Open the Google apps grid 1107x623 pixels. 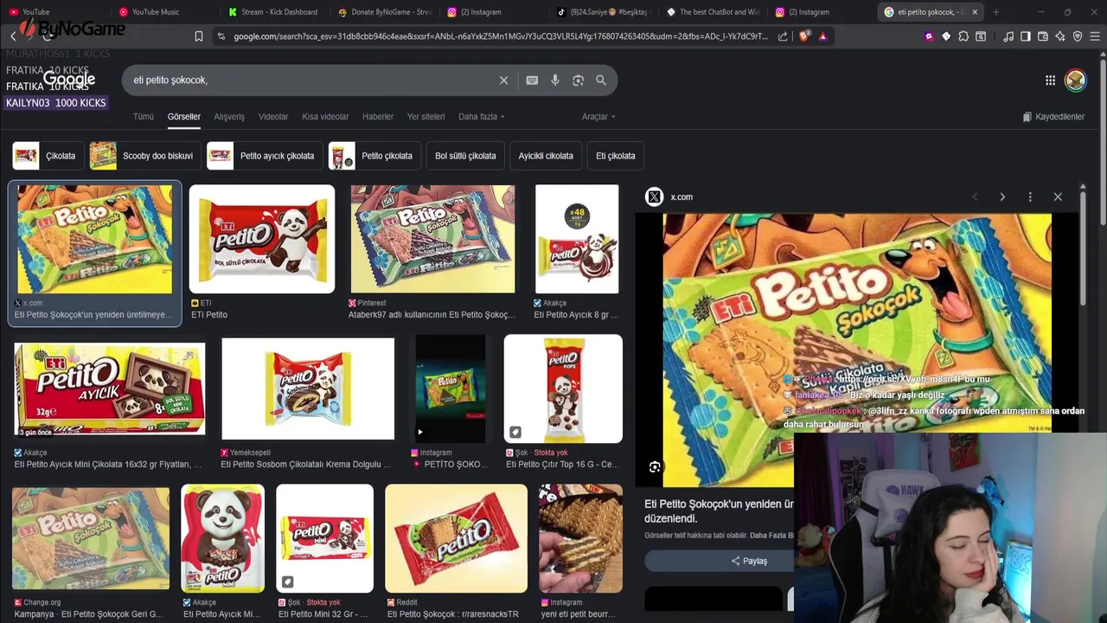(x=1050, y=80)
